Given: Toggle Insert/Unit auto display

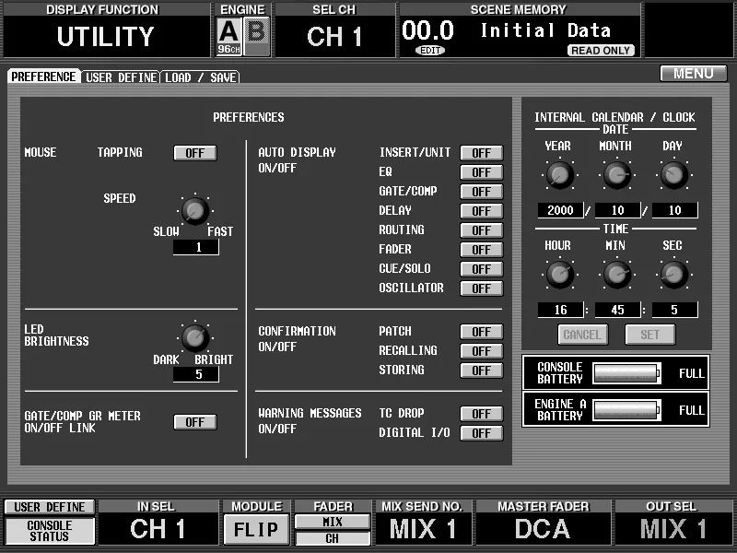Looking at the screenshot, I should pos(481,153).
